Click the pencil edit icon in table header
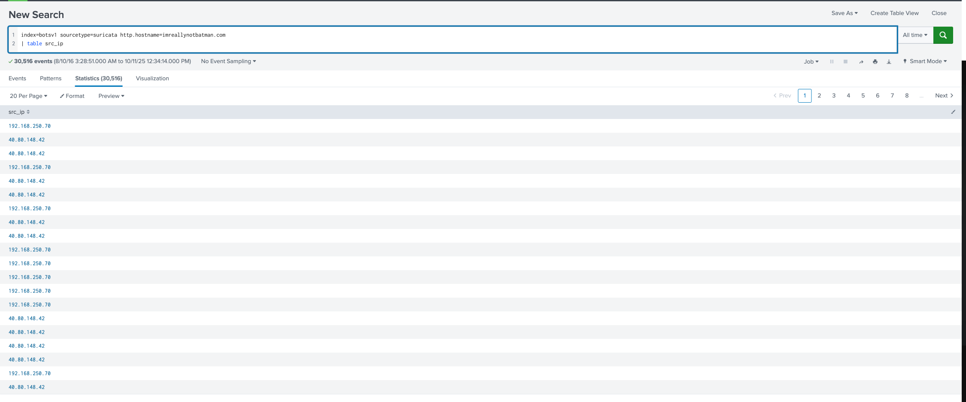The height and width of the screenshot is (402, 966). click(953, 112)
